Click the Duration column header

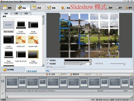click(x=111, y=91)
